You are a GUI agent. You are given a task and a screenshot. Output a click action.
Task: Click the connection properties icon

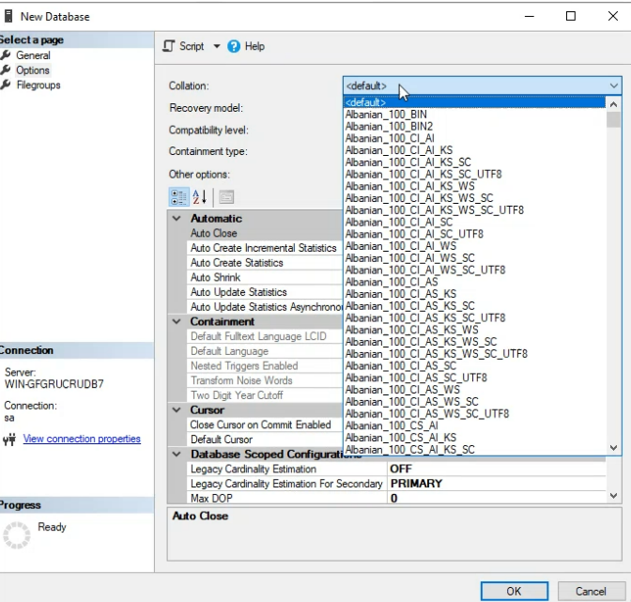9,439
